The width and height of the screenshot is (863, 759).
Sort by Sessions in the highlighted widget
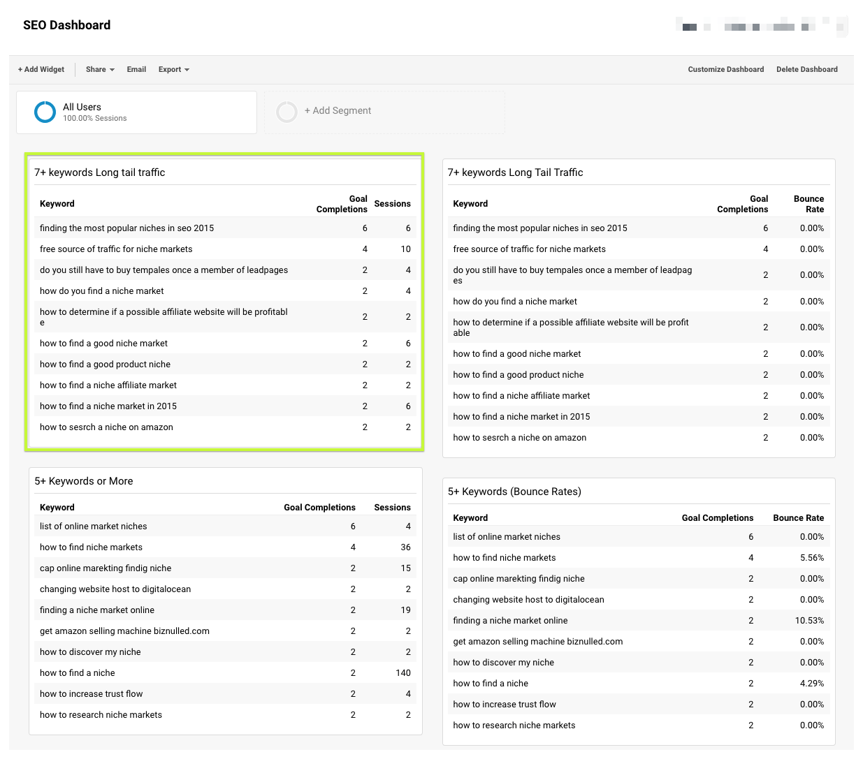coord(392,204)
